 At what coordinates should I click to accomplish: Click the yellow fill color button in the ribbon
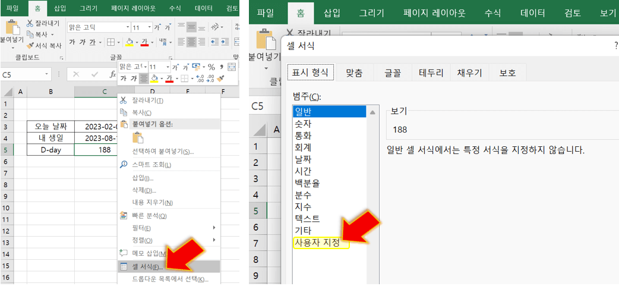tap(129, 42)
